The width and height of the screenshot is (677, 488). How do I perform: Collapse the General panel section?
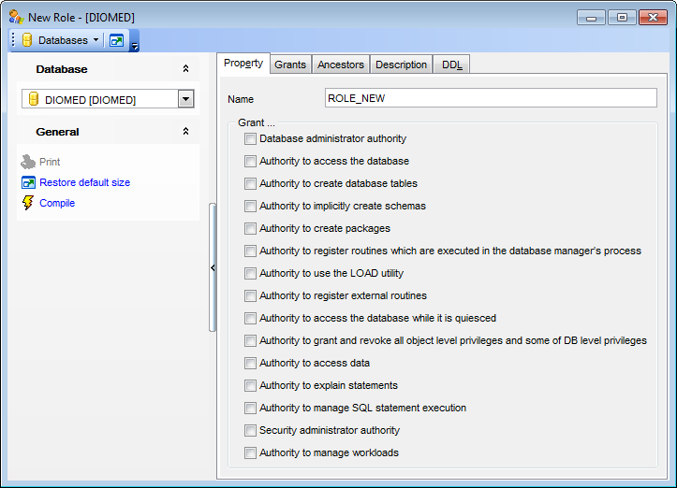pyautogui.click(x=185, y=131)
